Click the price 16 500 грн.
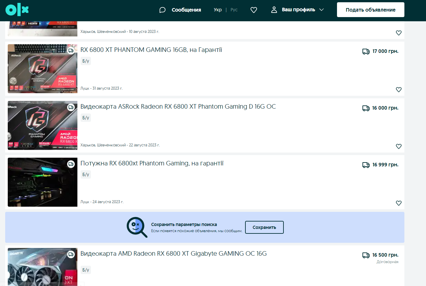The width and height of the screenshot is (426, 286). [x=385, y=255]
